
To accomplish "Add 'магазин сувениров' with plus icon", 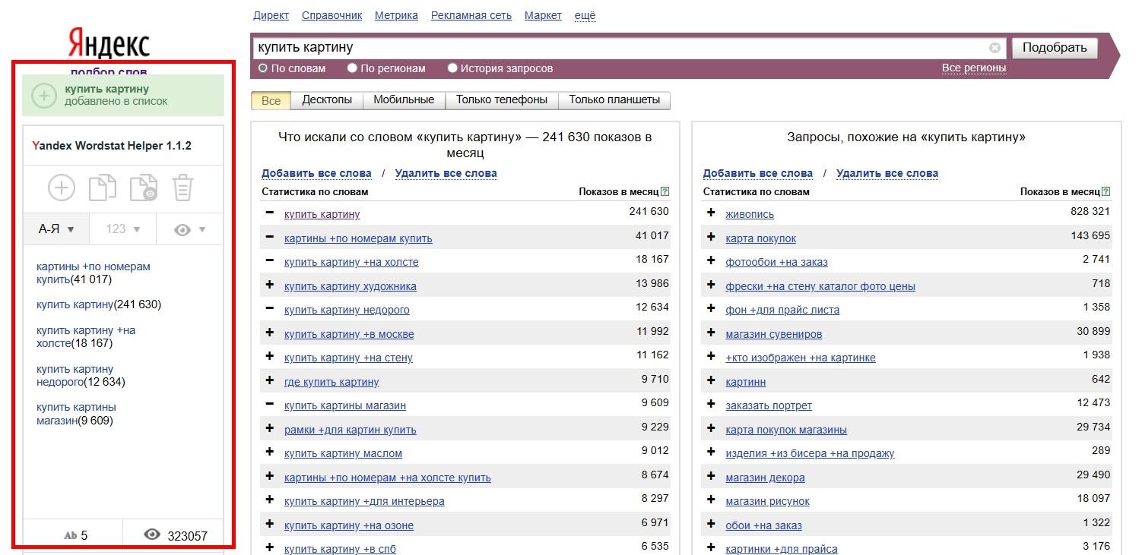I will click(711, 333).
